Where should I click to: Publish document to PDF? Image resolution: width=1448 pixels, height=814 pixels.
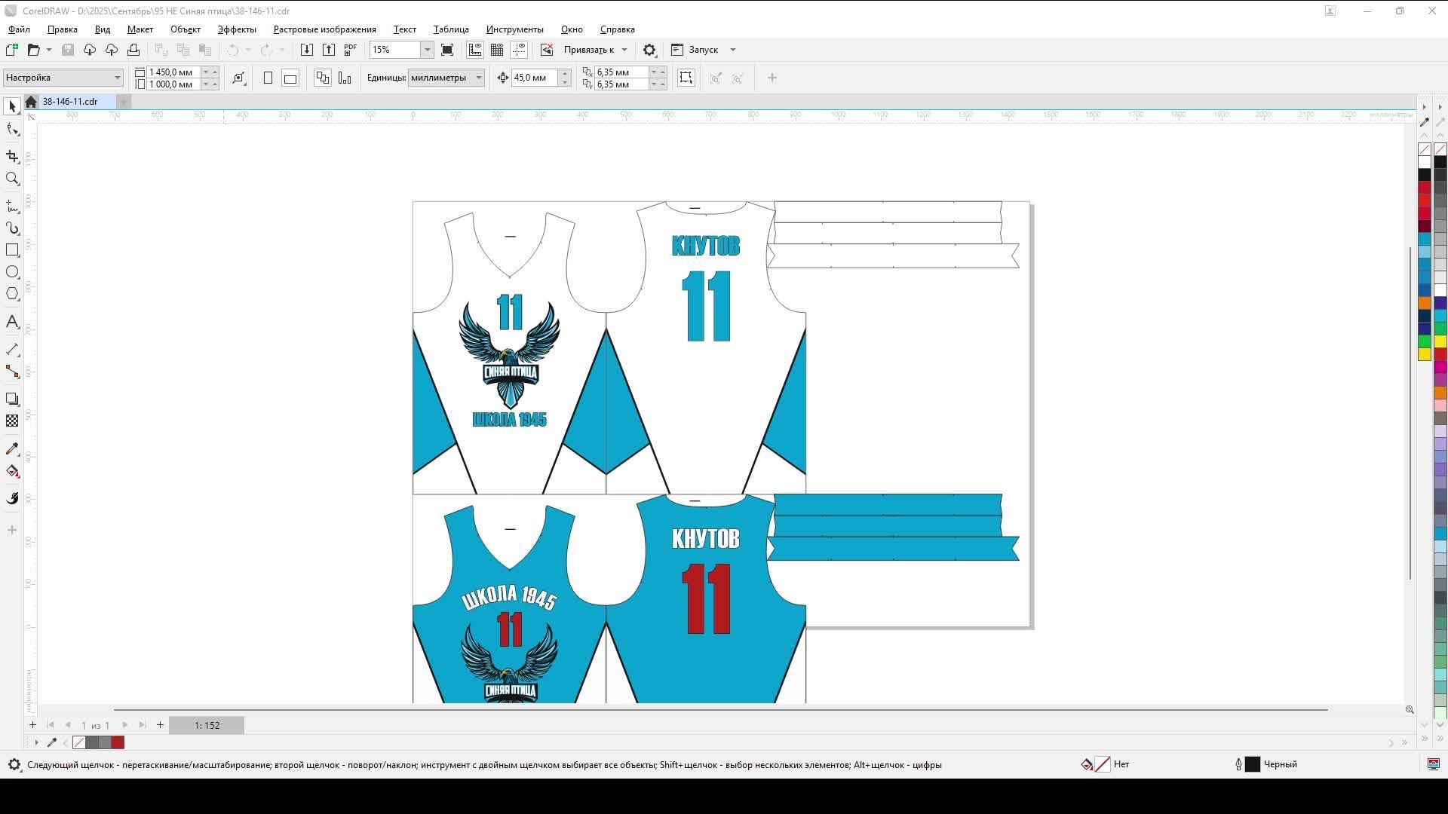pyautogui.click(x=350, y=49)
